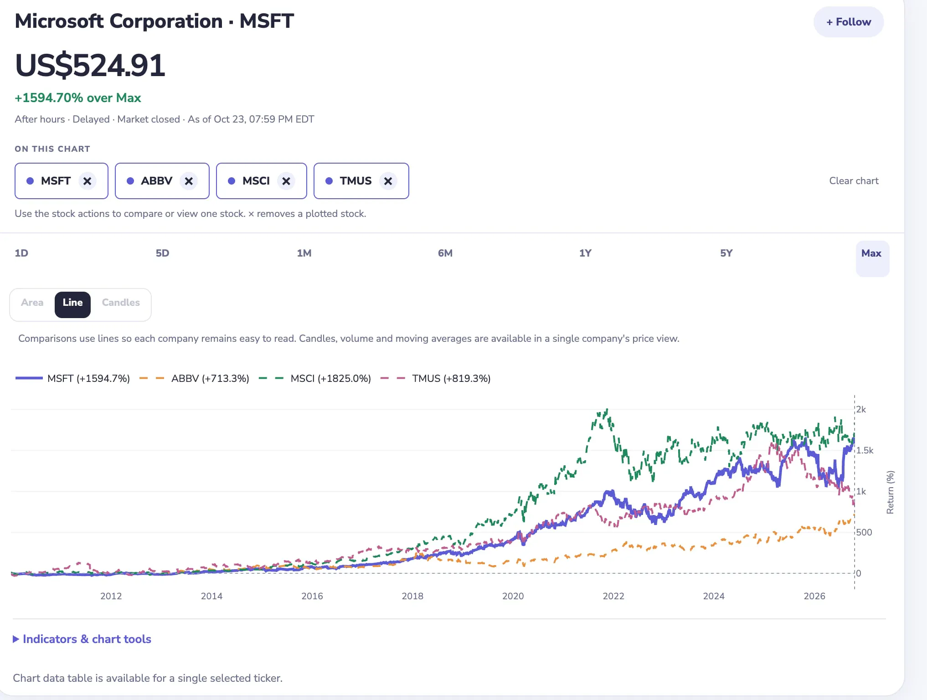
Task: Select the 1M time range
Action: point(304,253)
